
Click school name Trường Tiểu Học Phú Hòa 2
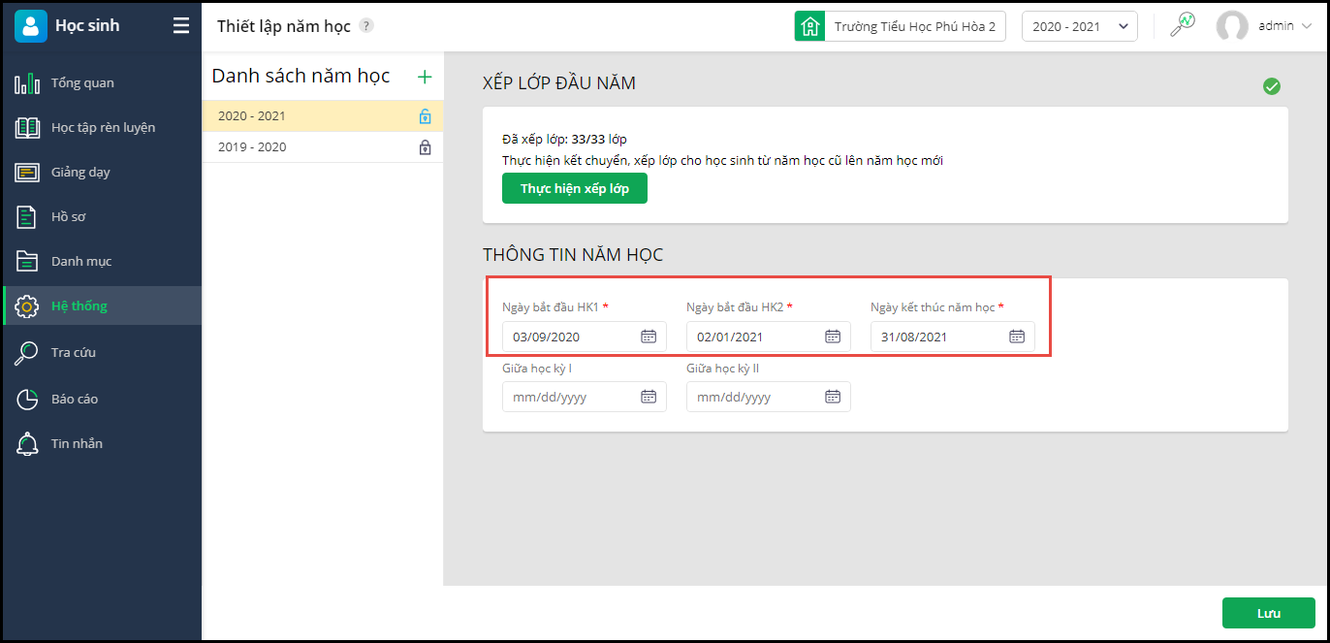915,26
